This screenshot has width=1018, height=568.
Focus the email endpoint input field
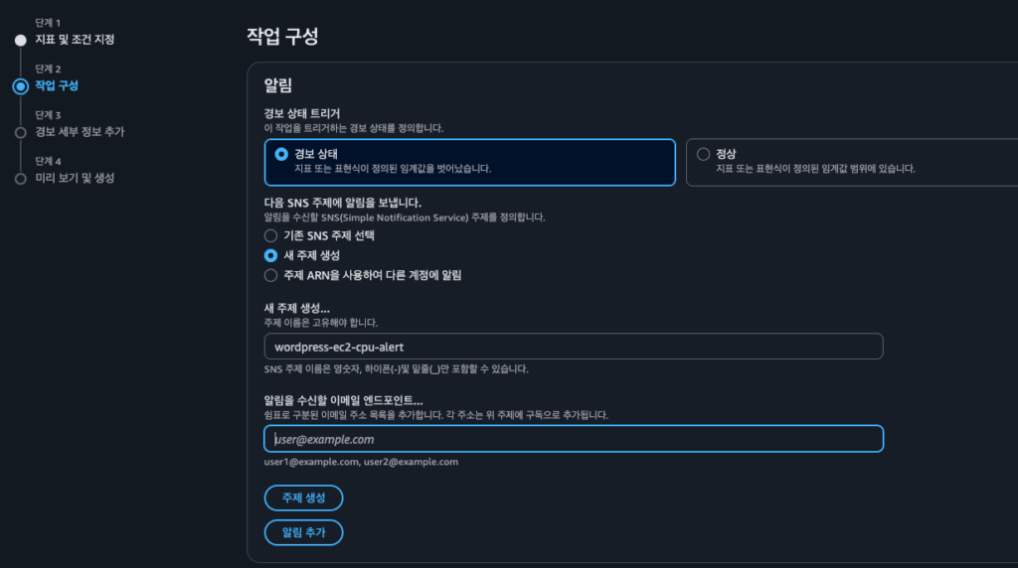tap(574, 439)
